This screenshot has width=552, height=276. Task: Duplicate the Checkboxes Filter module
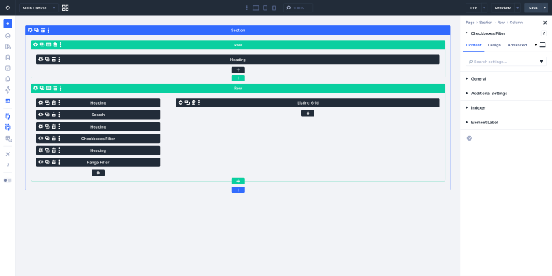point(47,138)
